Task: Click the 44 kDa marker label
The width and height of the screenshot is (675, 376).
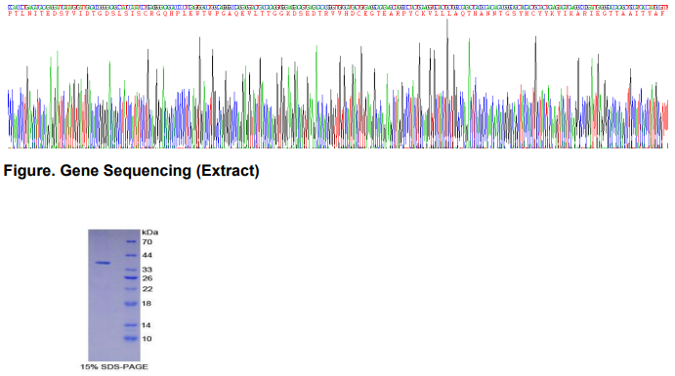Action: click(148, 255)
